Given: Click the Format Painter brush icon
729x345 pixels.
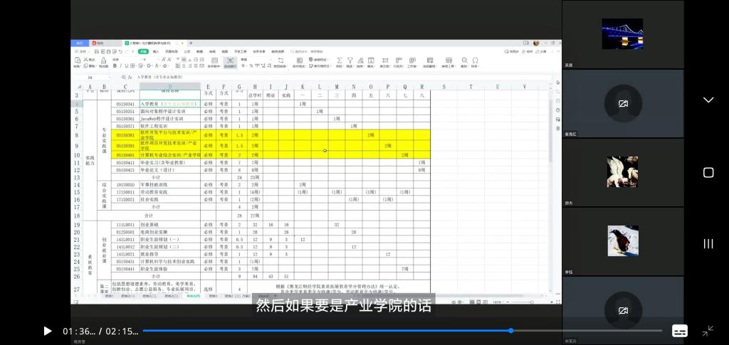Looking at the screenshot, I should point(104,61).
